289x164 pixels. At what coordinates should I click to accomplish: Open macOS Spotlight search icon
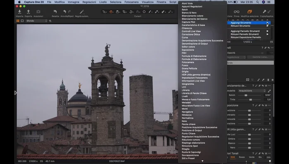[258, 2]
